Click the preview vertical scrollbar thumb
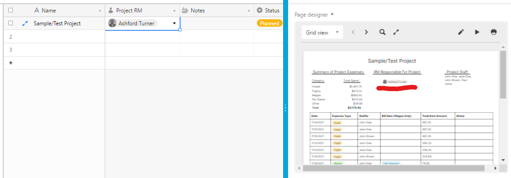511x178 pixels. click(503, 74)
